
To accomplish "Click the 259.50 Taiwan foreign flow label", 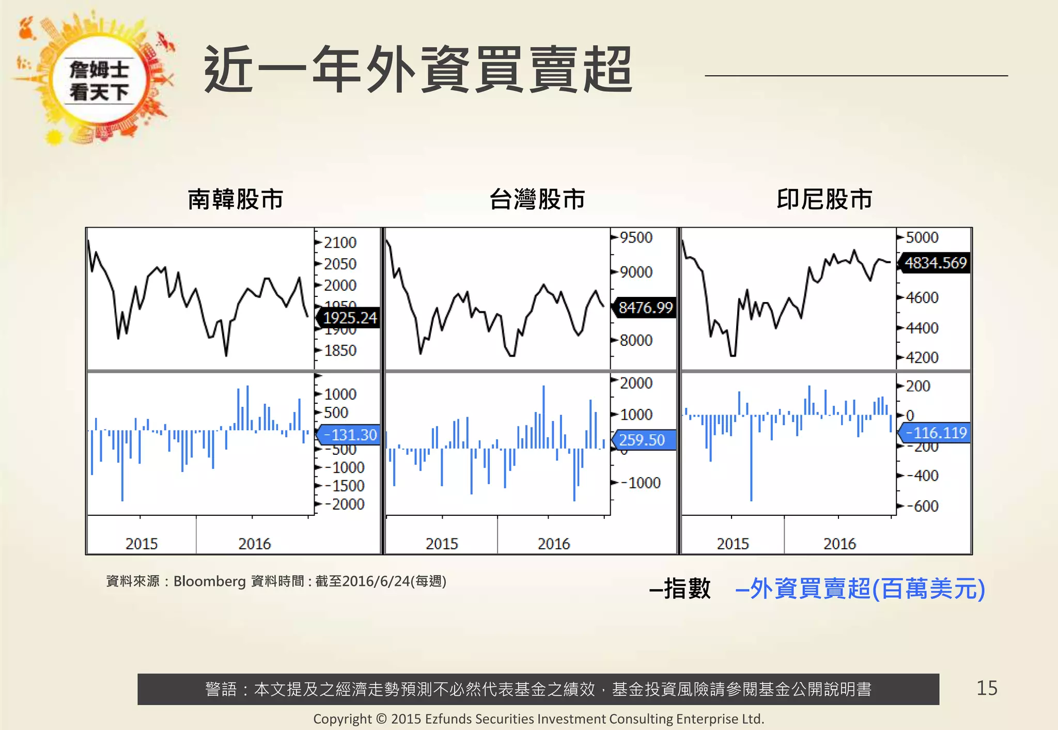I will point(644,440).
